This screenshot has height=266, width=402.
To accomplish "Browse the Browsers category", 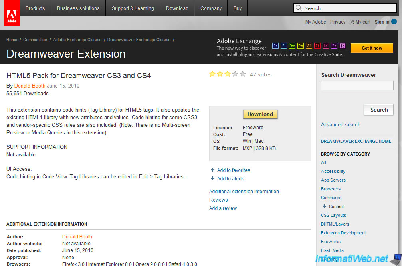I will [x=331, y=189].
